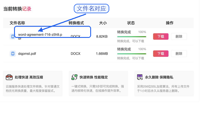
Task: Click 转换完成 status in word-agreement row
Action: (124, 32)
